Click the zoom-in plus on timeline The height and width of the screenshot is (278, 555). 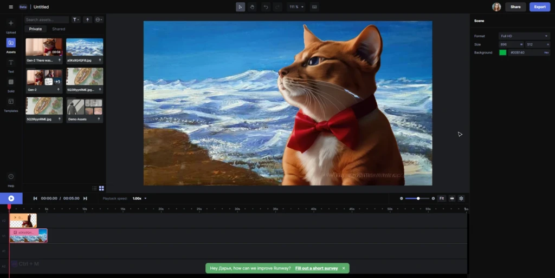pos(433,198)
